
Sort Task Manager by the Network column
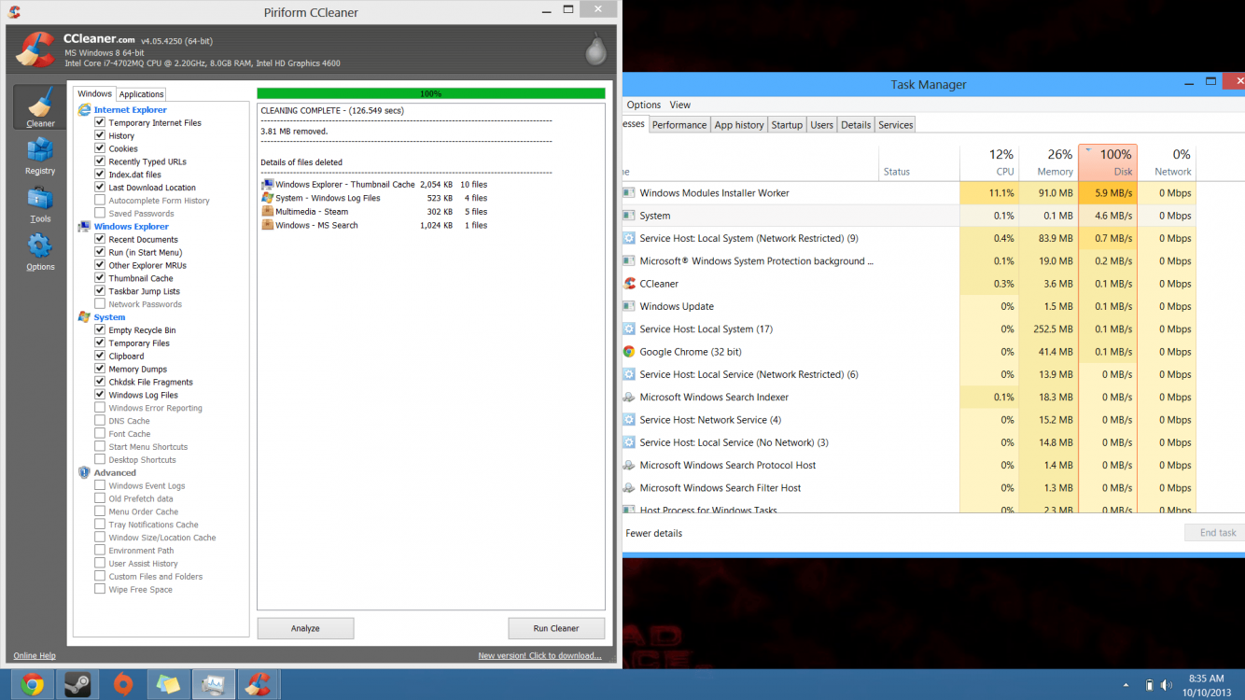(x=1167, y=162)
